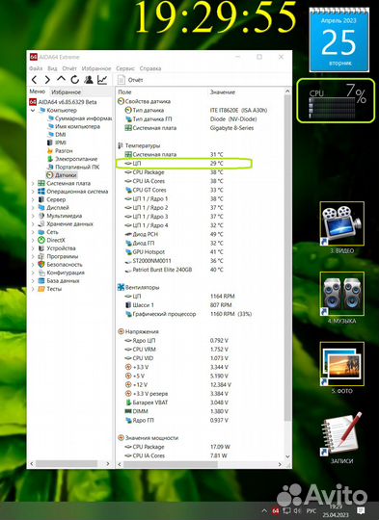Open the 4. МУЗЫКА desktop shortcut
Viewport: 379px width, 520px height.
[342, 298]
